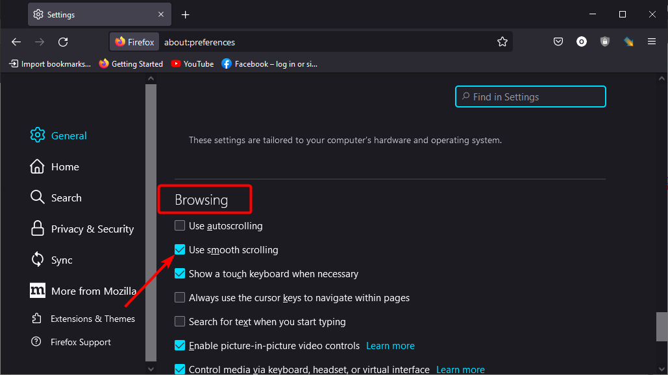Enable Always use the cursor keys checkbox

click(x=180, y=297)
